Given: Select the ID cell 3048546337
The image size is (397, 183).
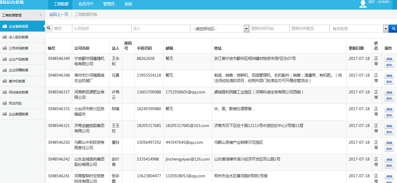Looking at the screenshot, I should 59,92.
